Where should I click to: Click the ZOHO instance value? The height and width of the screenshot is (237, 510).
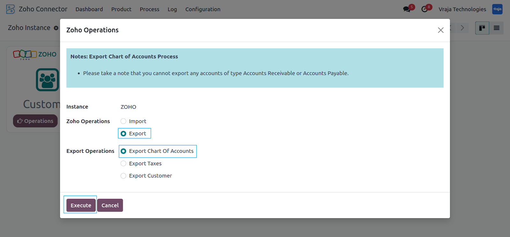coord(128,107)
